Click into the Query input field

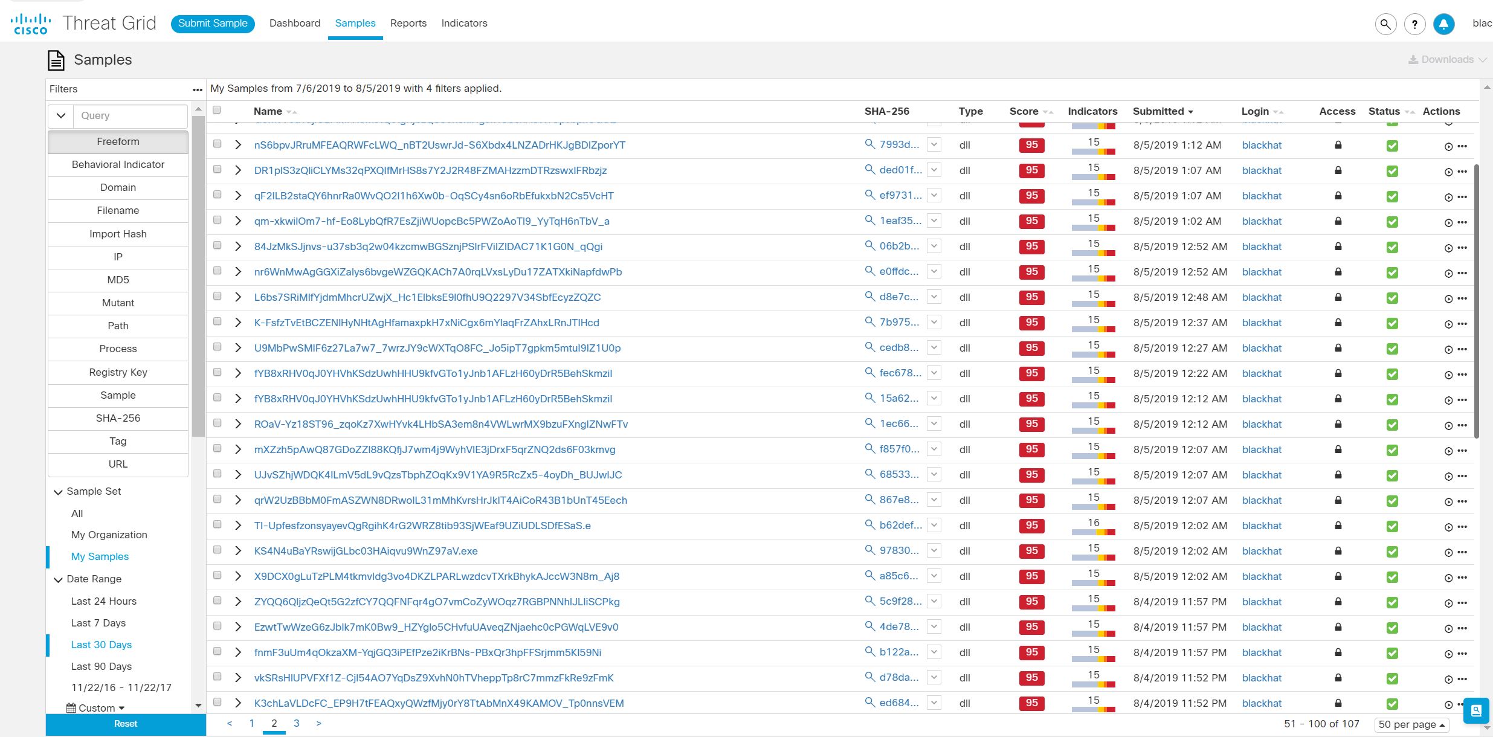click(x=130, y=116)
